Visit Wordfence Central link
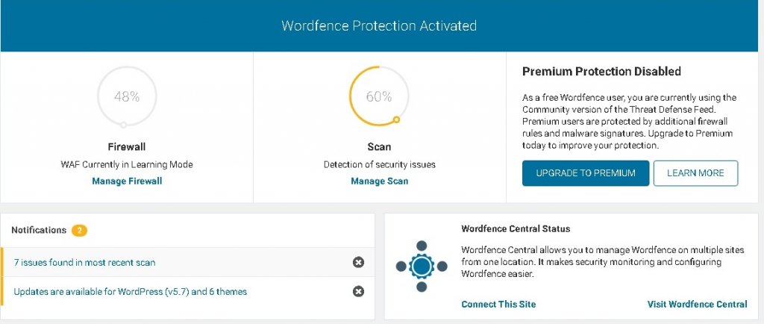The width and height of the screenshot is (764, 324). (x=697, y=304)
